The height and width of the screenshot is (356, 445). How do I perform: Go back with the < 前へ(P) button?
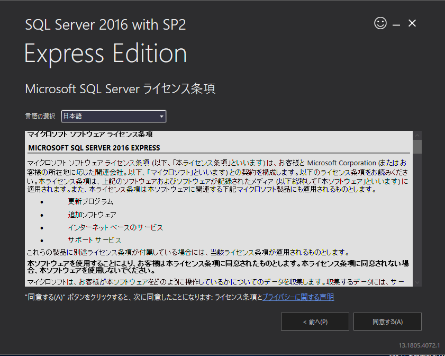click(315, 322)
